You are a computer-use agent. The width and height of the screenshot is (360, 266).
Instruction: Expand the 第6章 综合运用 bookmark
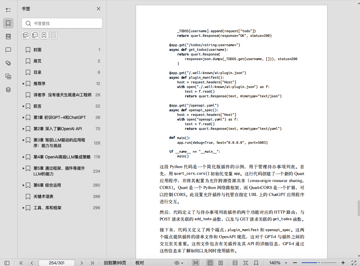tap(24, 185)
